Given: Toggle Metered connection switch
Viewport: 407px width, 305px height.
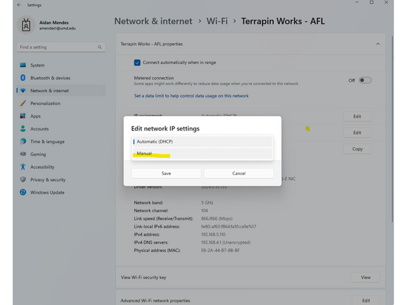Looking at the screenshot, I should [x=365, y=80].
